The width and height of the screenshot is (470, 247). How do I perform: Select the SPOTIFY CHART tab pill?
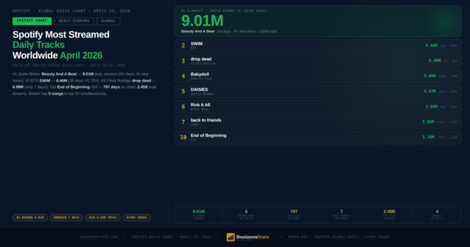(32, 21)
